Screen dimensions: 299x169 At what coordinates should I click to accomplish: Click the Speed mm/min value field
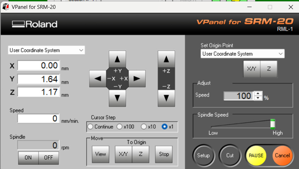pyautogui.click(x=39, y=118)
